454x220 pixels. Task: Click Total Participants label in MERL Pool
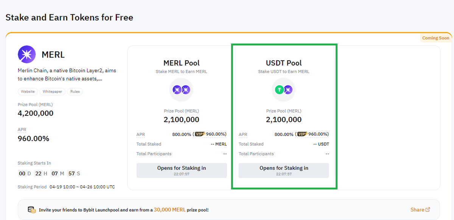pos(154,154)
